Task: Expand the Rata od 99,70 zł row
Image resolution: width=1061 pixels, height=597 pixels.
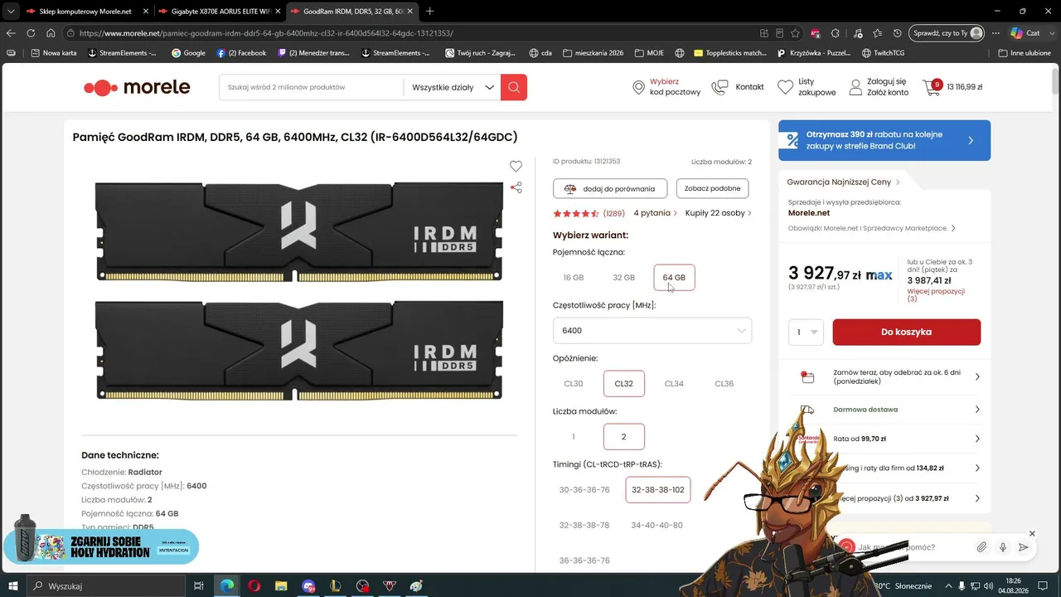Action: [x=886, y=439]
